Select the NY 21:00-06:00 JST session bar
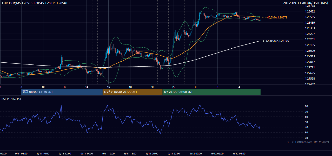Viewport: 332px width, 156px height. (211, 92)
